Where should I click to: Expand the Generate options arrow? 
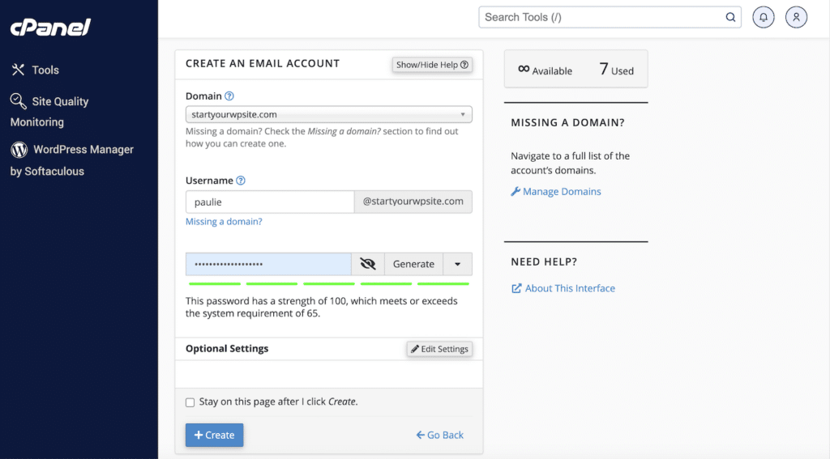pos(457,264)
